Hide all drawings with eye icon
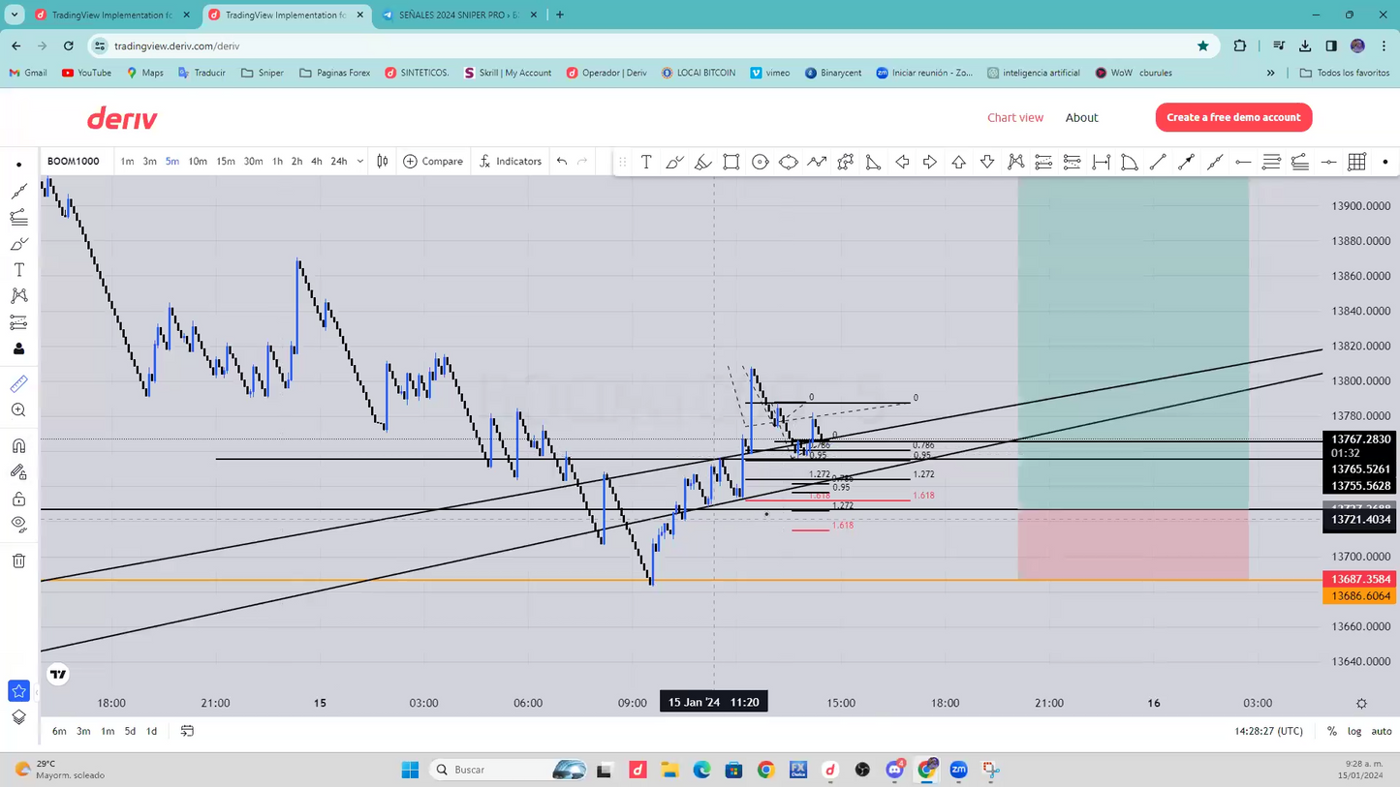Screen dimensions: 1400x787 18,525
